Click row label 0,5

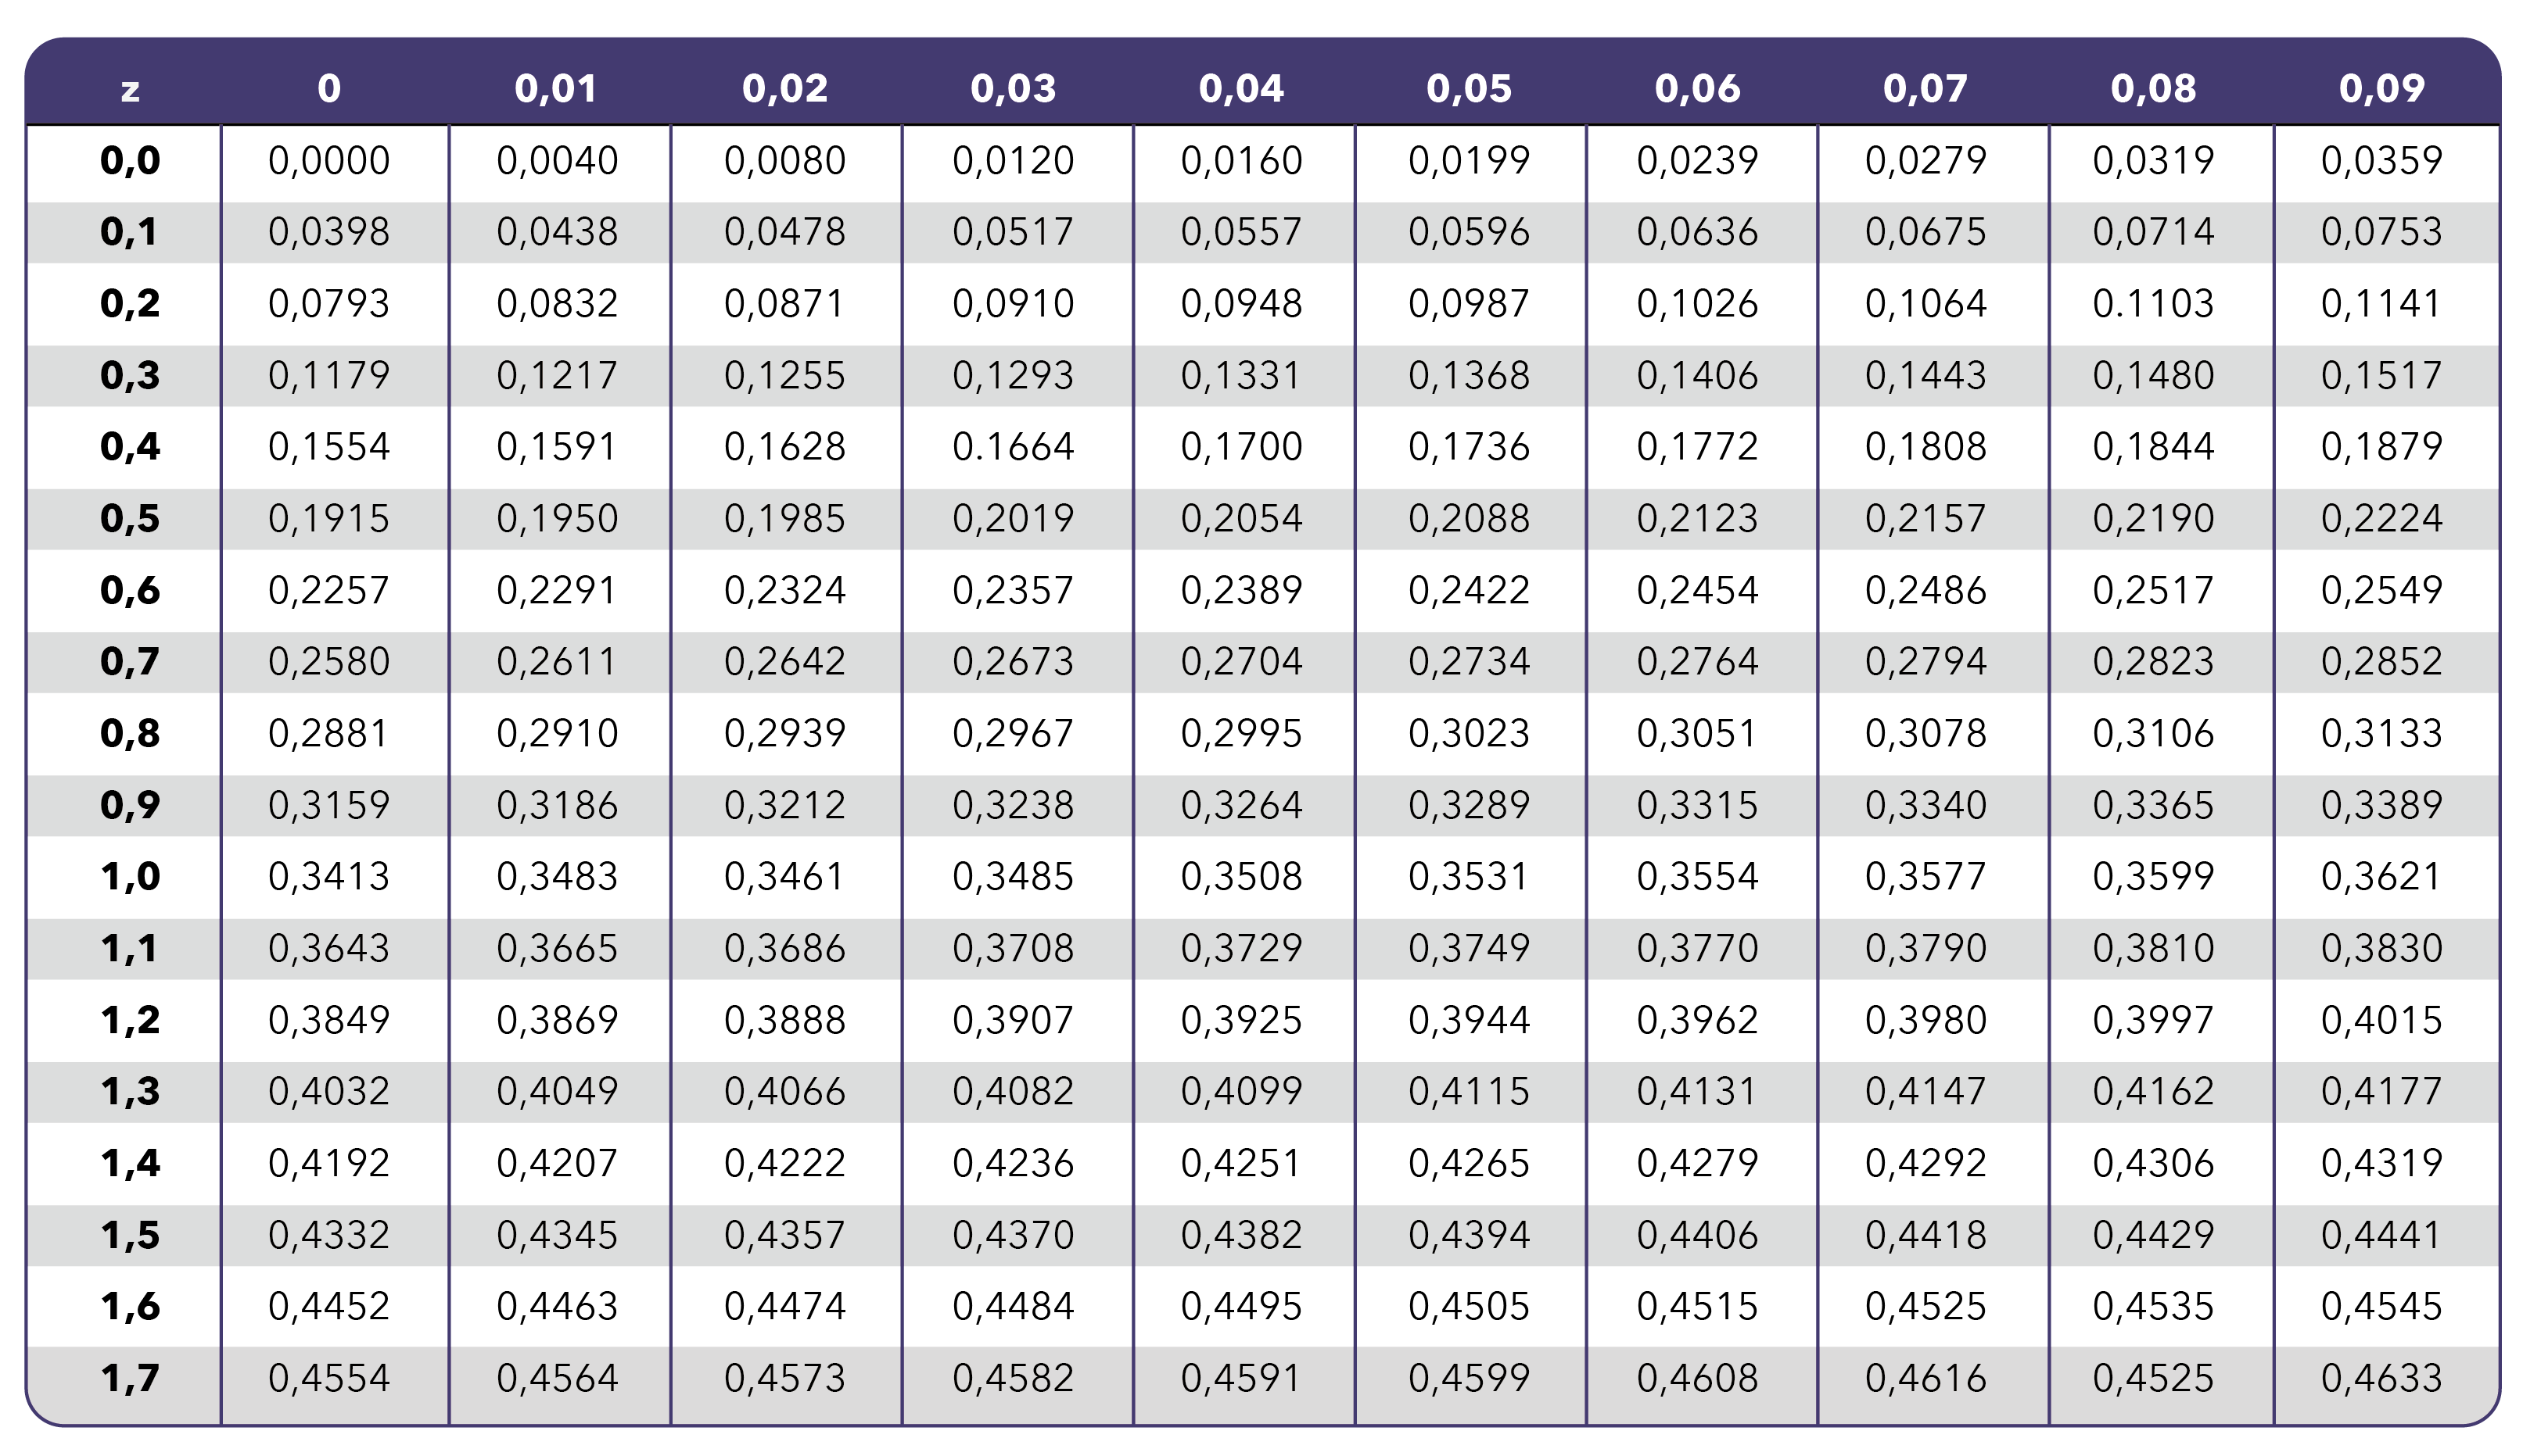[x=130, y=519]
